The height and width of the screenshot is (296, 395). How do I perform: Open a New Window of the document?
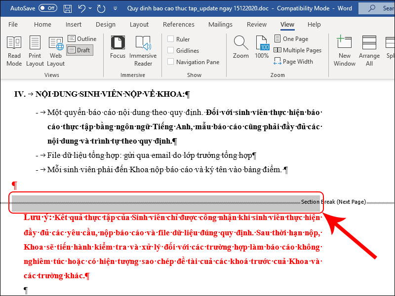[x=344, y=51]
